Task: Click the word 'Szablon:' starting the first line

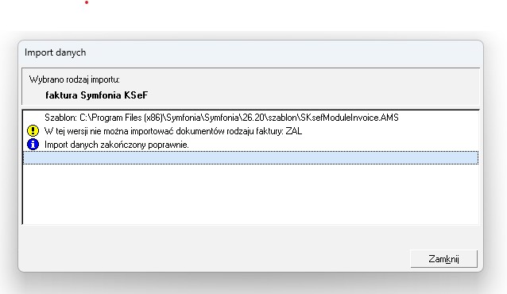Action: (x=60, y=118)
